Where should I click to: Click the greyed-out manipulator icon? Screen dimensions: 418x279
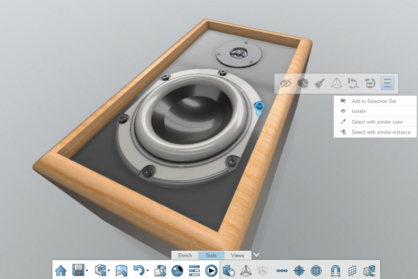[x=263, y=271]
